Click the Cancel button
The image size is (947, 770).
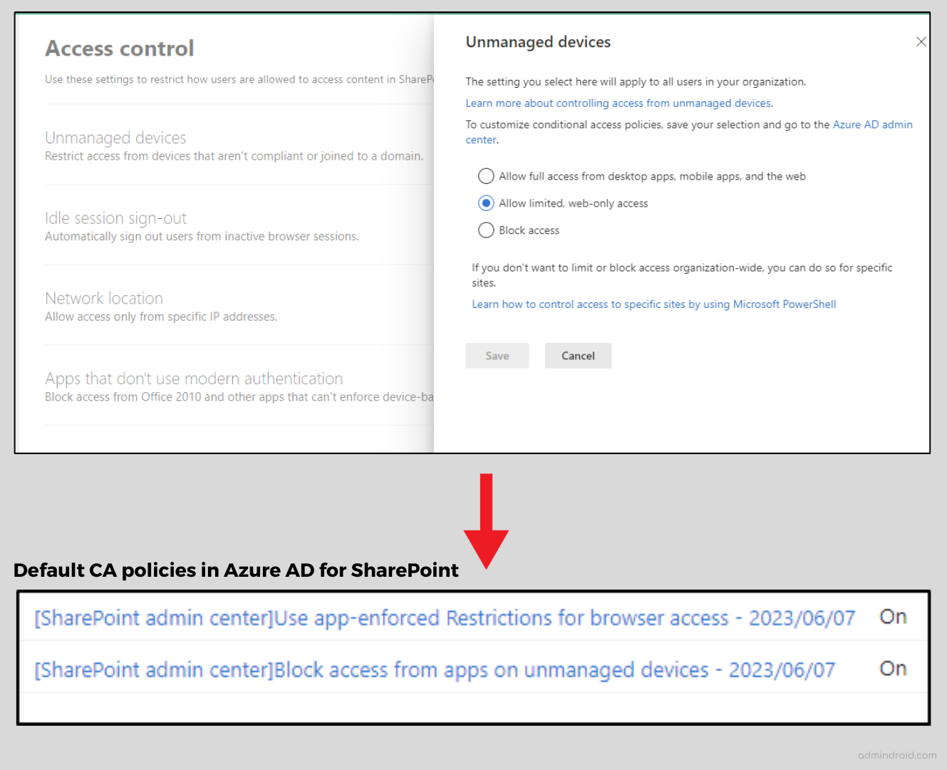(x=578, y=355)
